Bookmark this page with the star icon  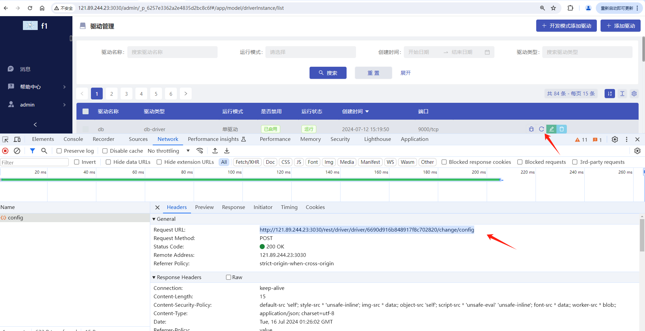(x=553, y=8)
